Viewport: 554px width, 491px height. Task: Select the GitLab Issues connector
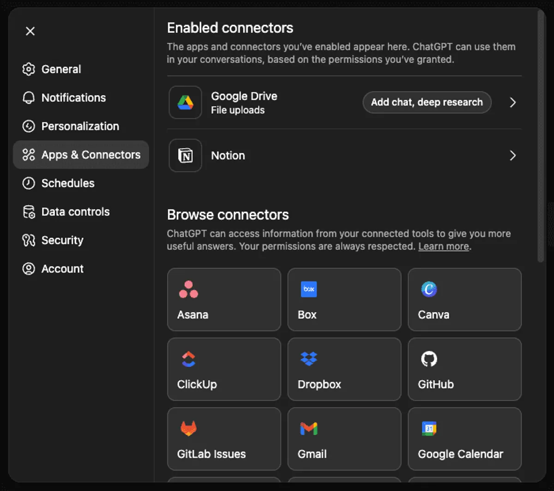point(224,439)
